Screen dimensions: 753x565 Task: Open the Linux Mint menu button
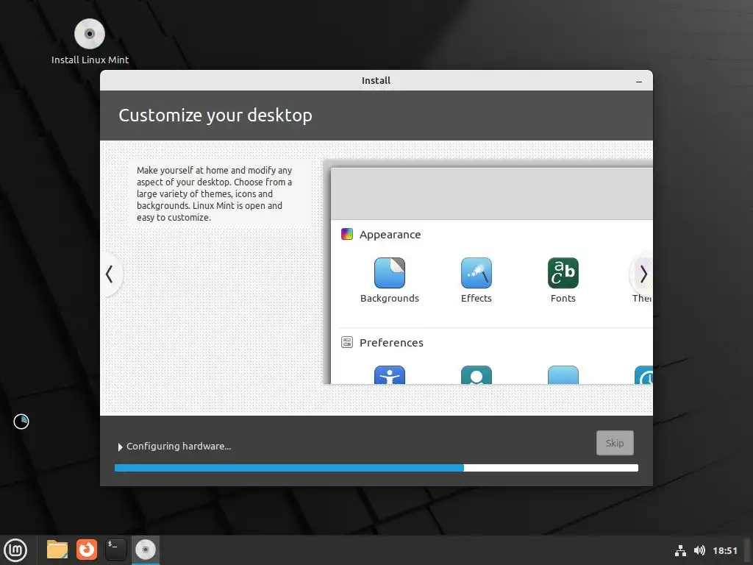coord(15,550)
